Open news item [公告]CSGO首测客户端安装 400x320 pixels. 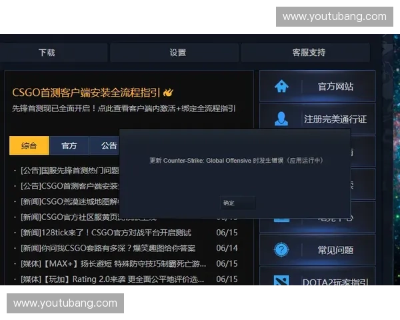[x=69, y=186]
